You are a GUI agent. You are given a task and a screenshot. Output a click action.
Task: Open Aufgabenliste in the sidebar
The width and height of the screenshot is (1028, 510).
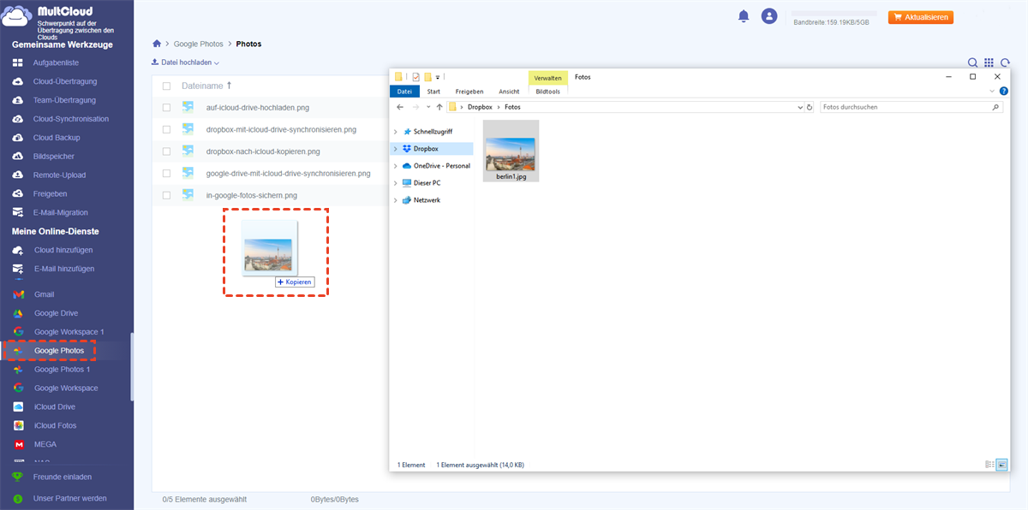point(56,62)
